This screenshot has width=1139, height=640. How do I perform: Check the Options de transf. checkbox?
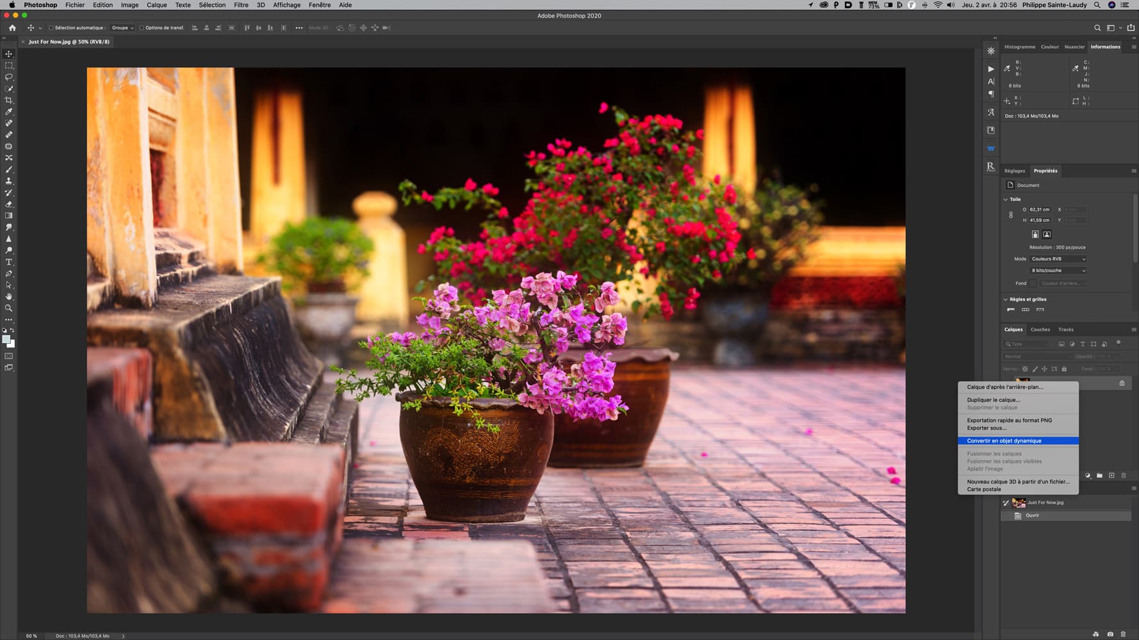click(x=142, y=28)
